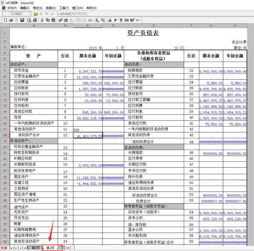
Task: Select -1,964,832.00 cell for 在建工程
Action: [88, 183]
